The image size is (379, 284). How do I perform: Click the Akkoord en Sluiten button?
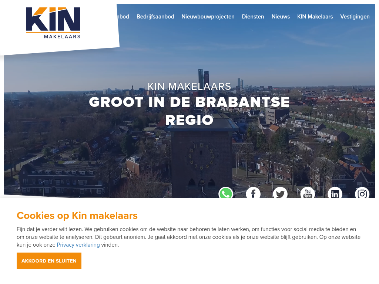[x=49, y=261]
